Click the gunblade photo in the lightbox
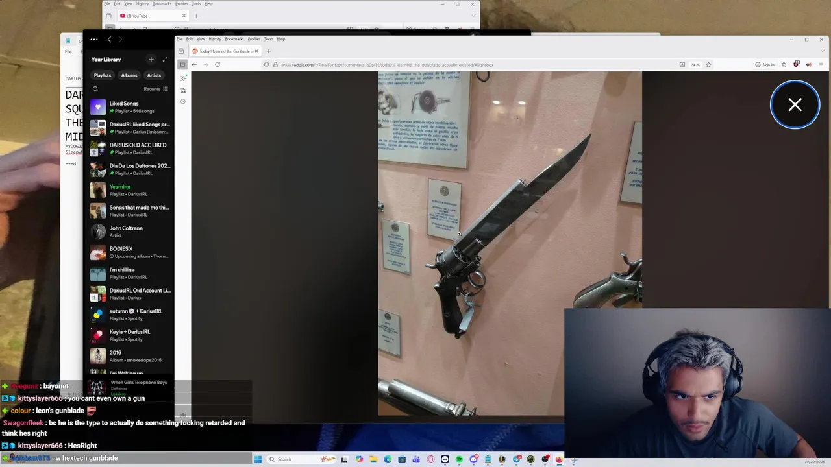The width and height of the screenshot is (831, 467). (x=510, y=243)
